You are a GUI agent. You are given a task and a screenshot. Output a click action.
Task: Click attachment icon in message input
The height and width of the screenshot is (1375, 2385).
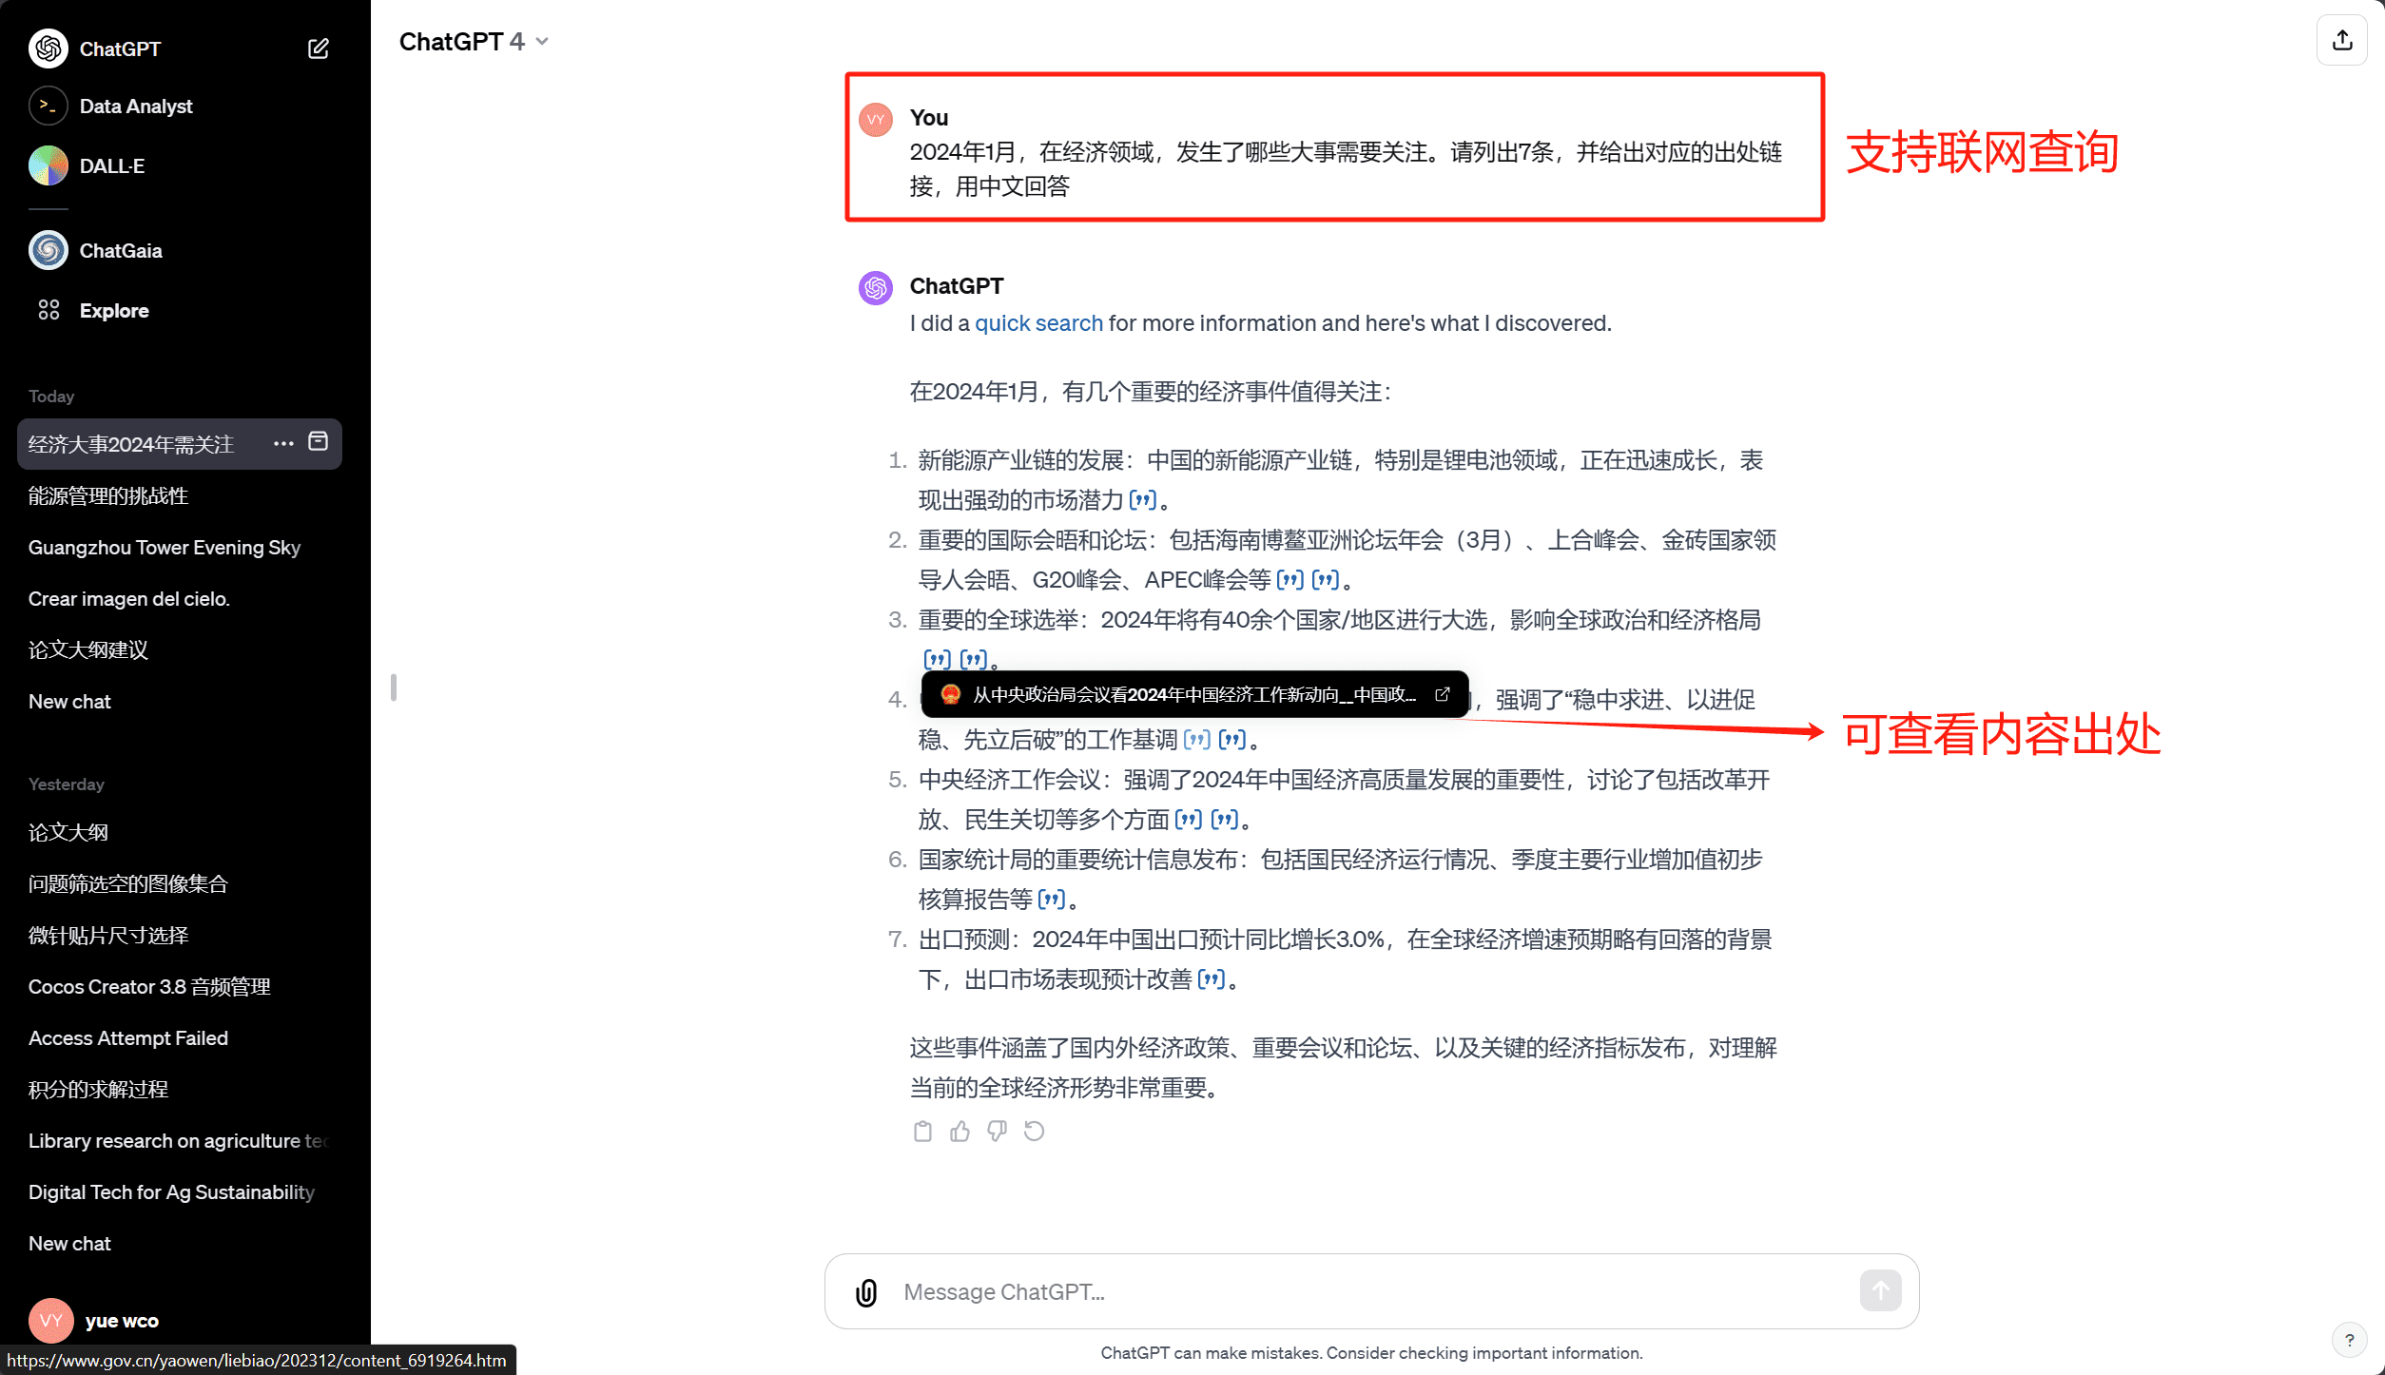click(864, 1291)
